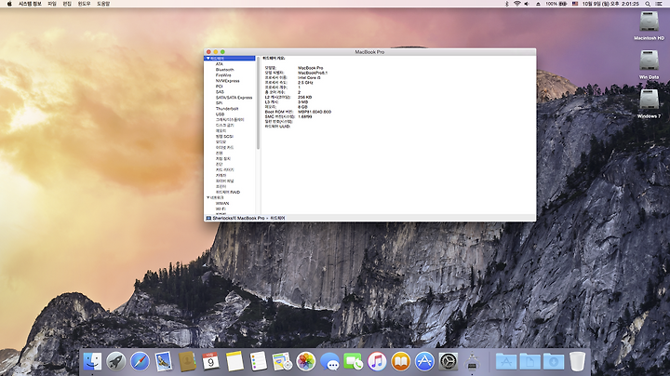
Task: Select Wi-Fi under network section
Action: point(221,208)
